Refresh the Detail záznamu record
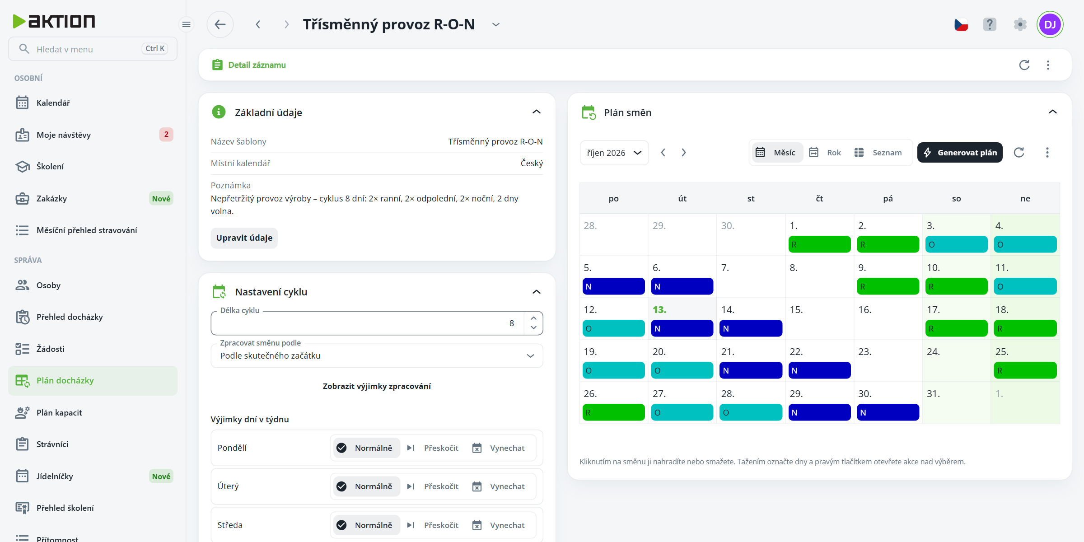Screen dimensions: 1084x542 tap(1024, 65)
